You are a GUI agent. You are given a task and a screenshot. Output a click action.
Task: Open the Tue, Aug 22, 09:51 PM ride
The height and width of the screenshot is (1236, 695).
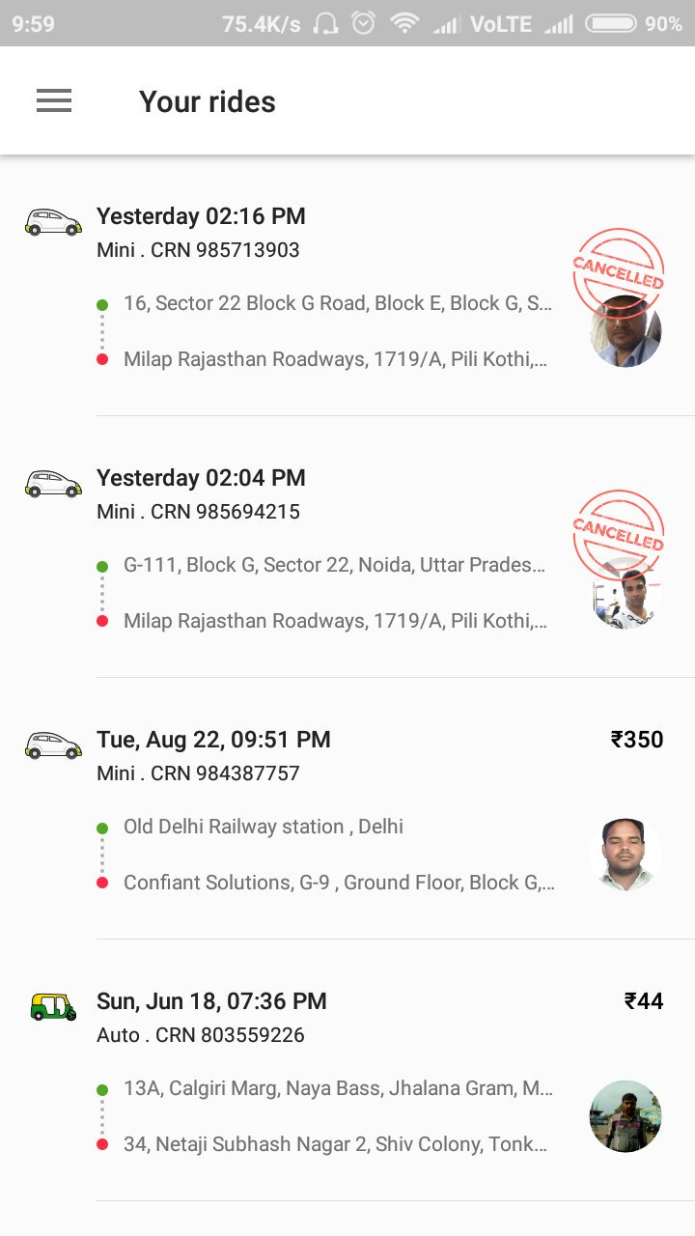pos(213,740)
